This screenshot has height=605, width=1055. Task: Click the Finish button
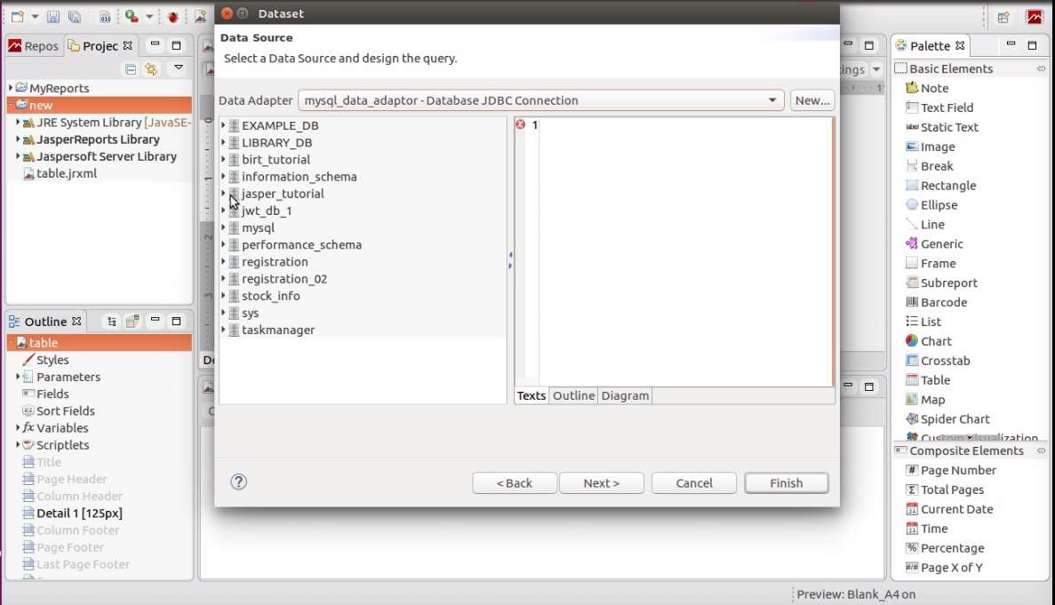(787, 483)
